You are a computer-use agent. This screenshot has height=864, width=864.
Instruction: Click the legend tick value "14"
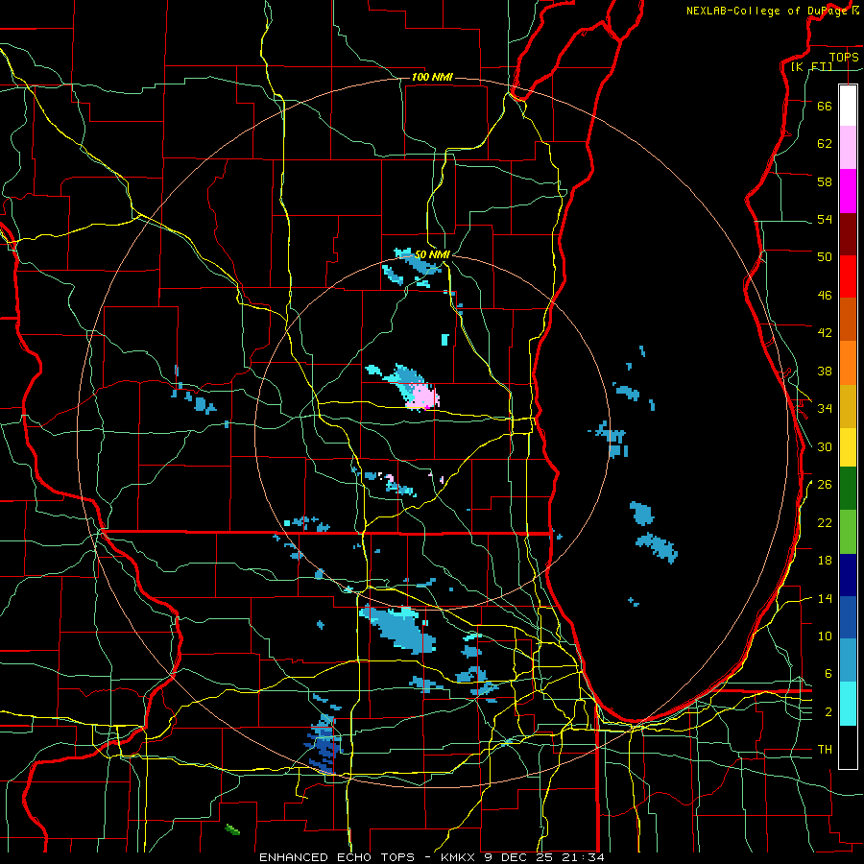click(825, 599)
